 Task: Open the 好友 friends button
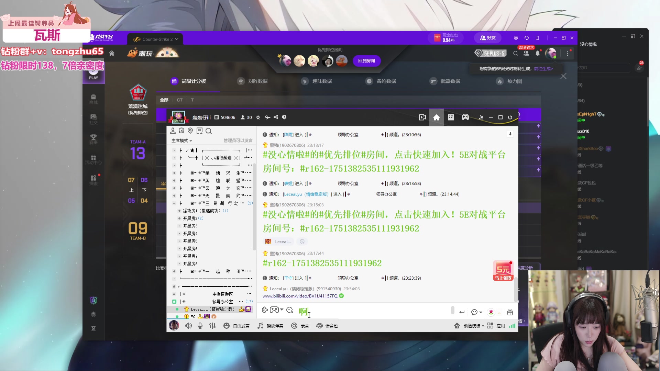click(x=488, y=38)
